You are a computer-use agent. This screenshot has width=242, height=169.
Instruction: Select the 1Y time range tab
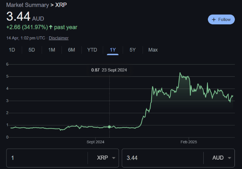[113, 50]
